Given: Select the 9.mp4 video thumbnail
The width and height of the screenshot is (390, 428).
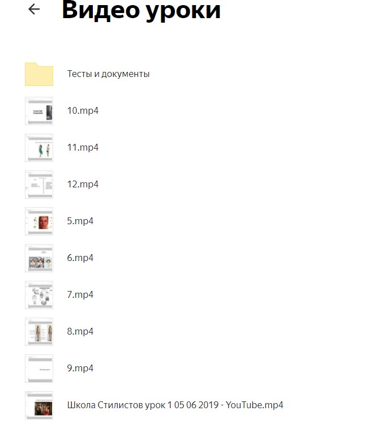Looking at the screenshot, I should point(39,369).
